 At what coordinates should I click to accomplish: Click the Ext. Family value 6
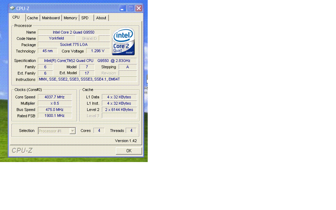45,73
